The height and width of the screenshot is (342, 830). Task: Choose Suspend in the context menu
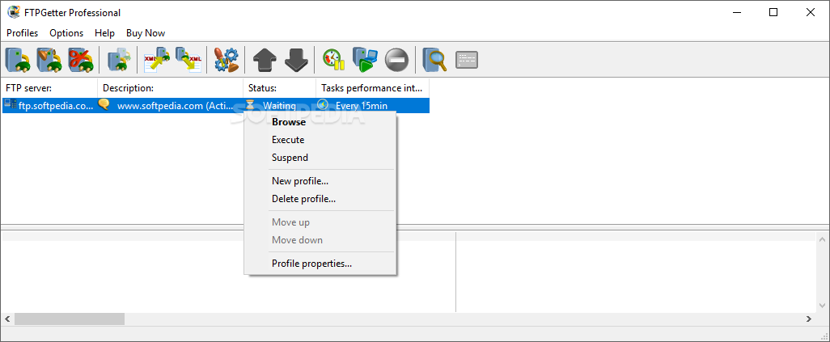(320, 158)
